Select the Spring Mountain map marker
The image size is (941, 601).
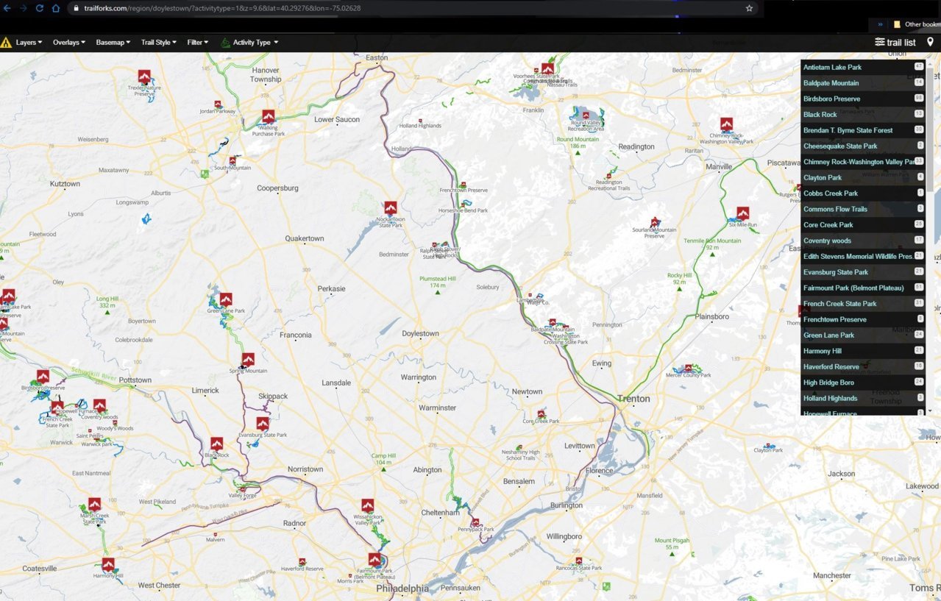[248, 360]
